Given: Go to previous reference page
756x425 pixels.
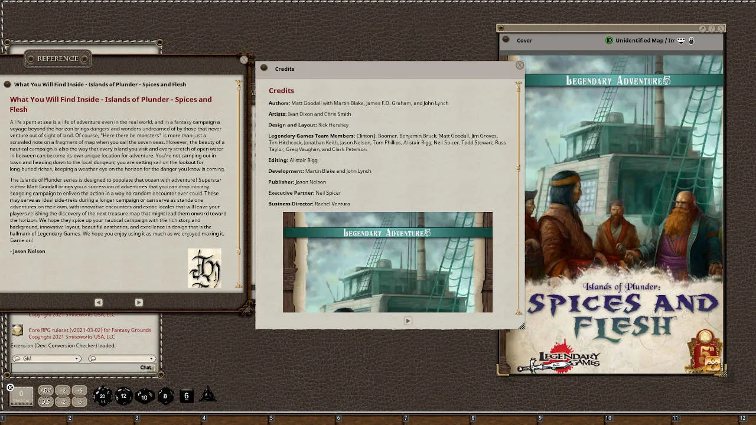Looking at the screenshot, I should click(x=99, y=302).
